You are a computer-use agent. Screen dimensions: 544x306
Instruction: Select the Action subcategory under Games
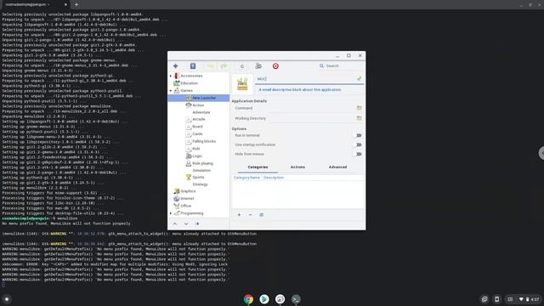[x=198, y=105]
